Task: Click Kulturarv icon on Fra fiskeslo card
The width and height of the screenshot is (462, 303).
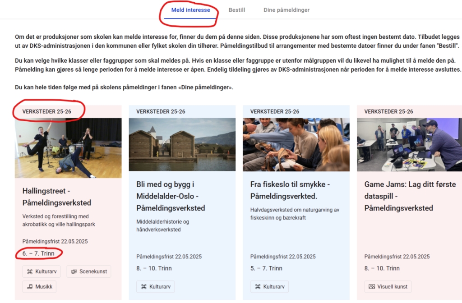Action: pos(258,286)
